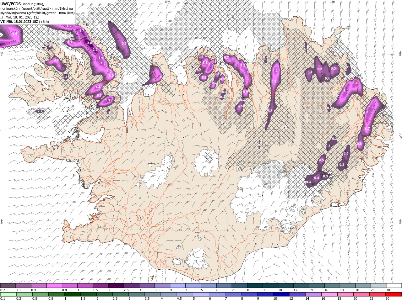Image resolution: width=402 pixels, height=301 pixels.
Task: Select deep blue lower swatch between 10 and 12
Action: pyautogui.click(x=281, y=294)
